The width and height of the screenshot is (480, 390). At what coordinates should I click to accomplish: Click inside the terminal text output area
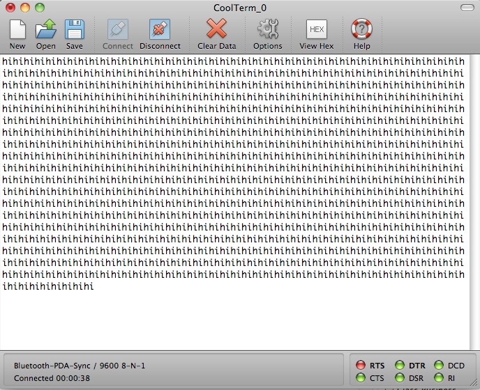tap(237, 320)
